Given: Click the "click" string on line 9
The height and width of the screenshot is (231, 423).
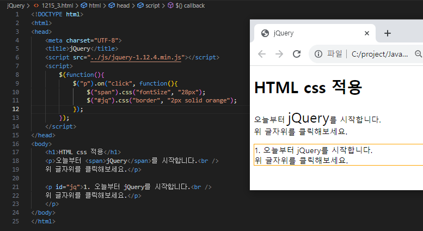Looking at the screenshot, I should [x=120, y=83].
